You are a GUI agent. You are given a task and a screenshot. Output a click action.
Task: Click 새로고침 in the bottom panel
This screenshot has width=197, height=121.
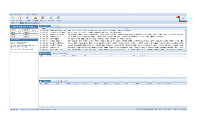click(56, 81)
